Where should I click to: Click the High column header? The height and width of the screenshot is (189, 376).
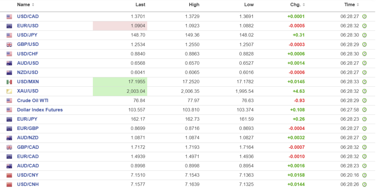tap(194, 5)
